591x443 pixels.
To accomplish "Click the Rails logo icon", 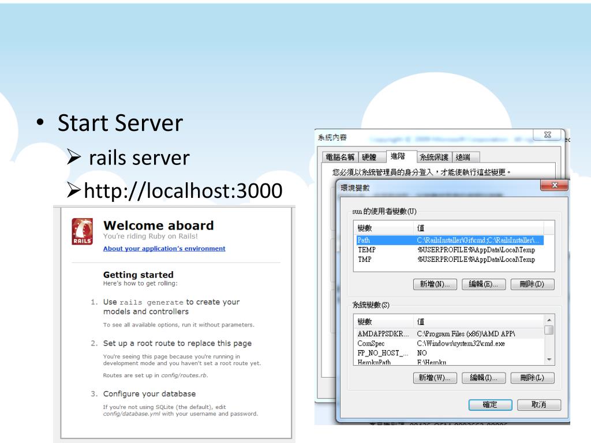I will (82, 231).
